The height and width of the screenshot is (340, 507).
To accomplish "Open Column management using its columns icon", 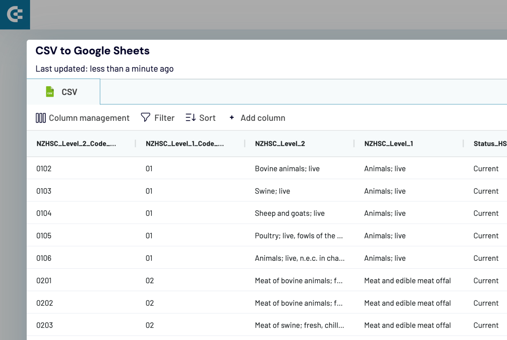I will coord(40,118).
